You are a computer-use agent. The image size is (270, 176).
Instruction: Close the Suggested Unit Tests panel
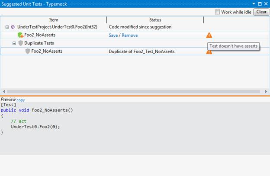tap(265, 3)
